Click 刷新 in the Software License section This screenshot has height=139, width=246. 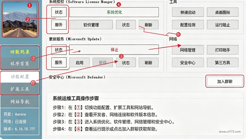148,25
